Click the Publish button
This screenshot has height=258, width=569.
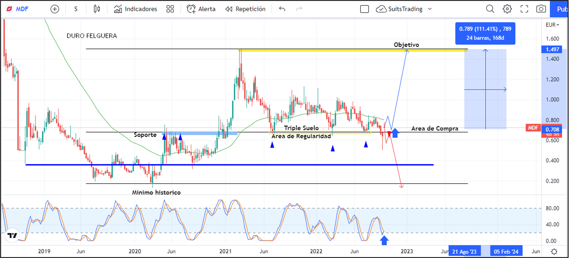click(x=561, y=9)
